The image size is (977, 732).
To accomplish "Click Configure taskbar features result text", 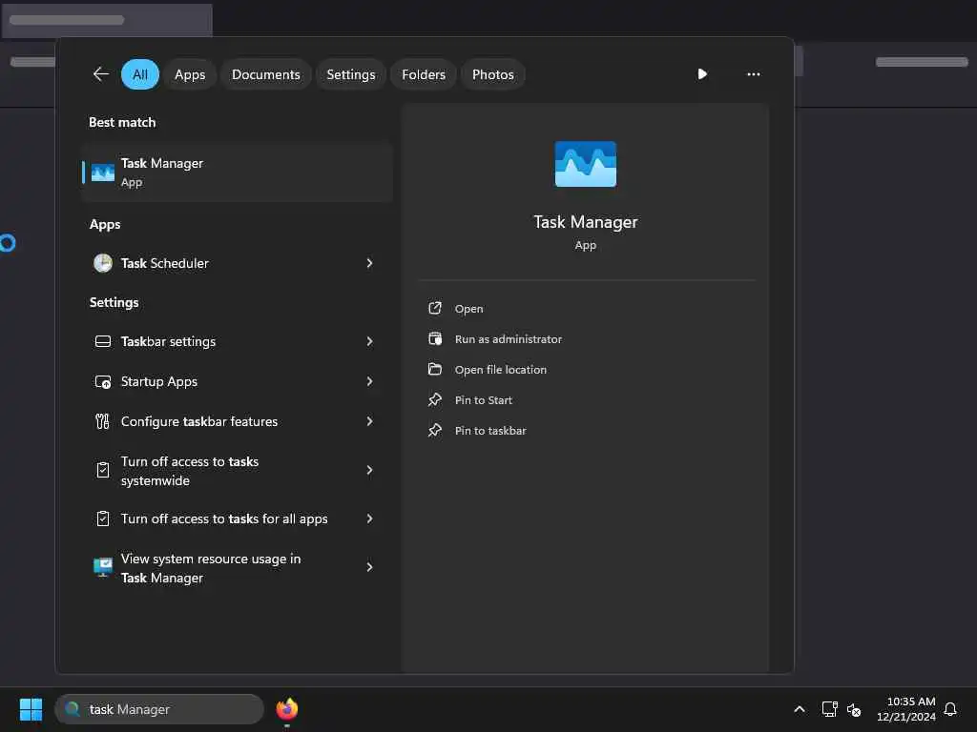I will coord(199,421).
